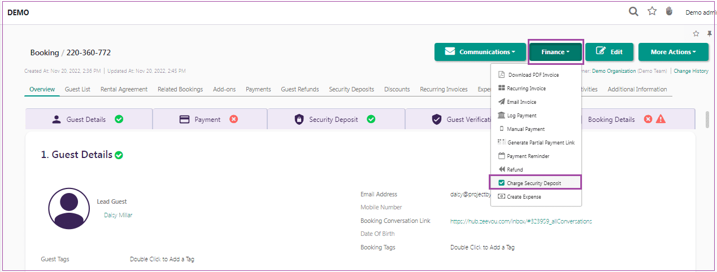This screenshot has height=272, width=717.
Task: Select Create Expense entry
Action: pyautogui.click(x=536, y=196)
